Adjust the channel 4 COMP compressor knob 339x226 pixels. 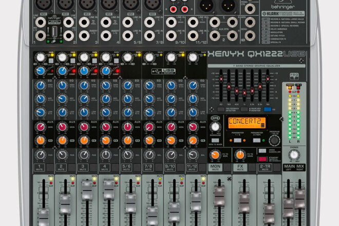(x=106, y=71)
